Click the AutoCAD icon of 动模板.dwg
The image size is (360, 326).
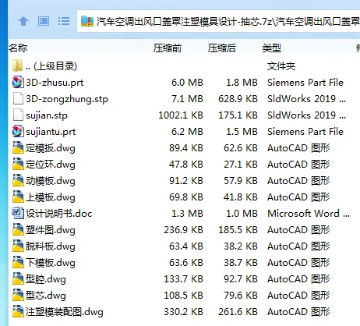[x=18, y=180]
